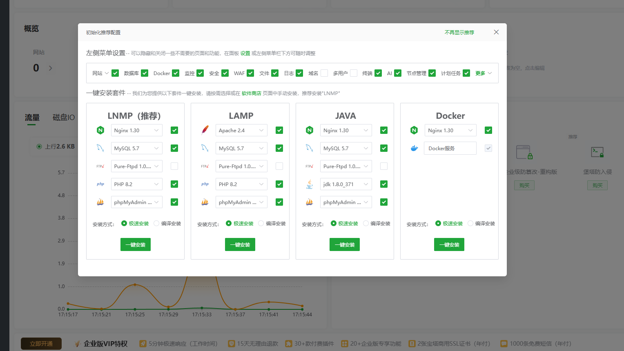Screen dimensions: 624x351
Task: Click the php icon in LNMP panel
Action: pyautogui.click(x=100, y=184)
